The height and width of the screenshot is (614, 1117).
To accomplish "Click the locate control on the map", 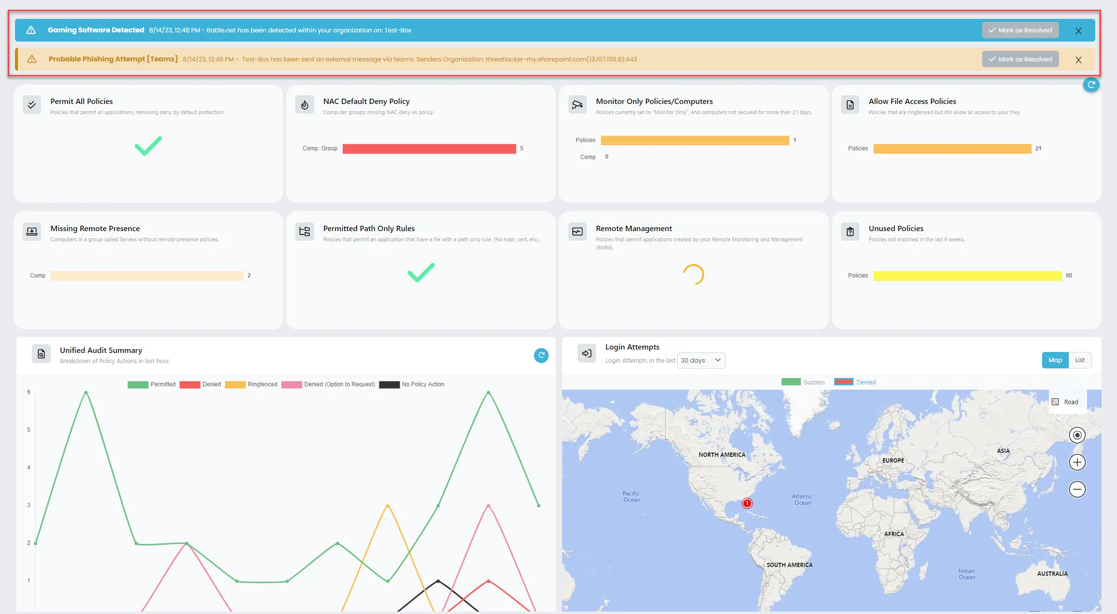I will 1077,435.
